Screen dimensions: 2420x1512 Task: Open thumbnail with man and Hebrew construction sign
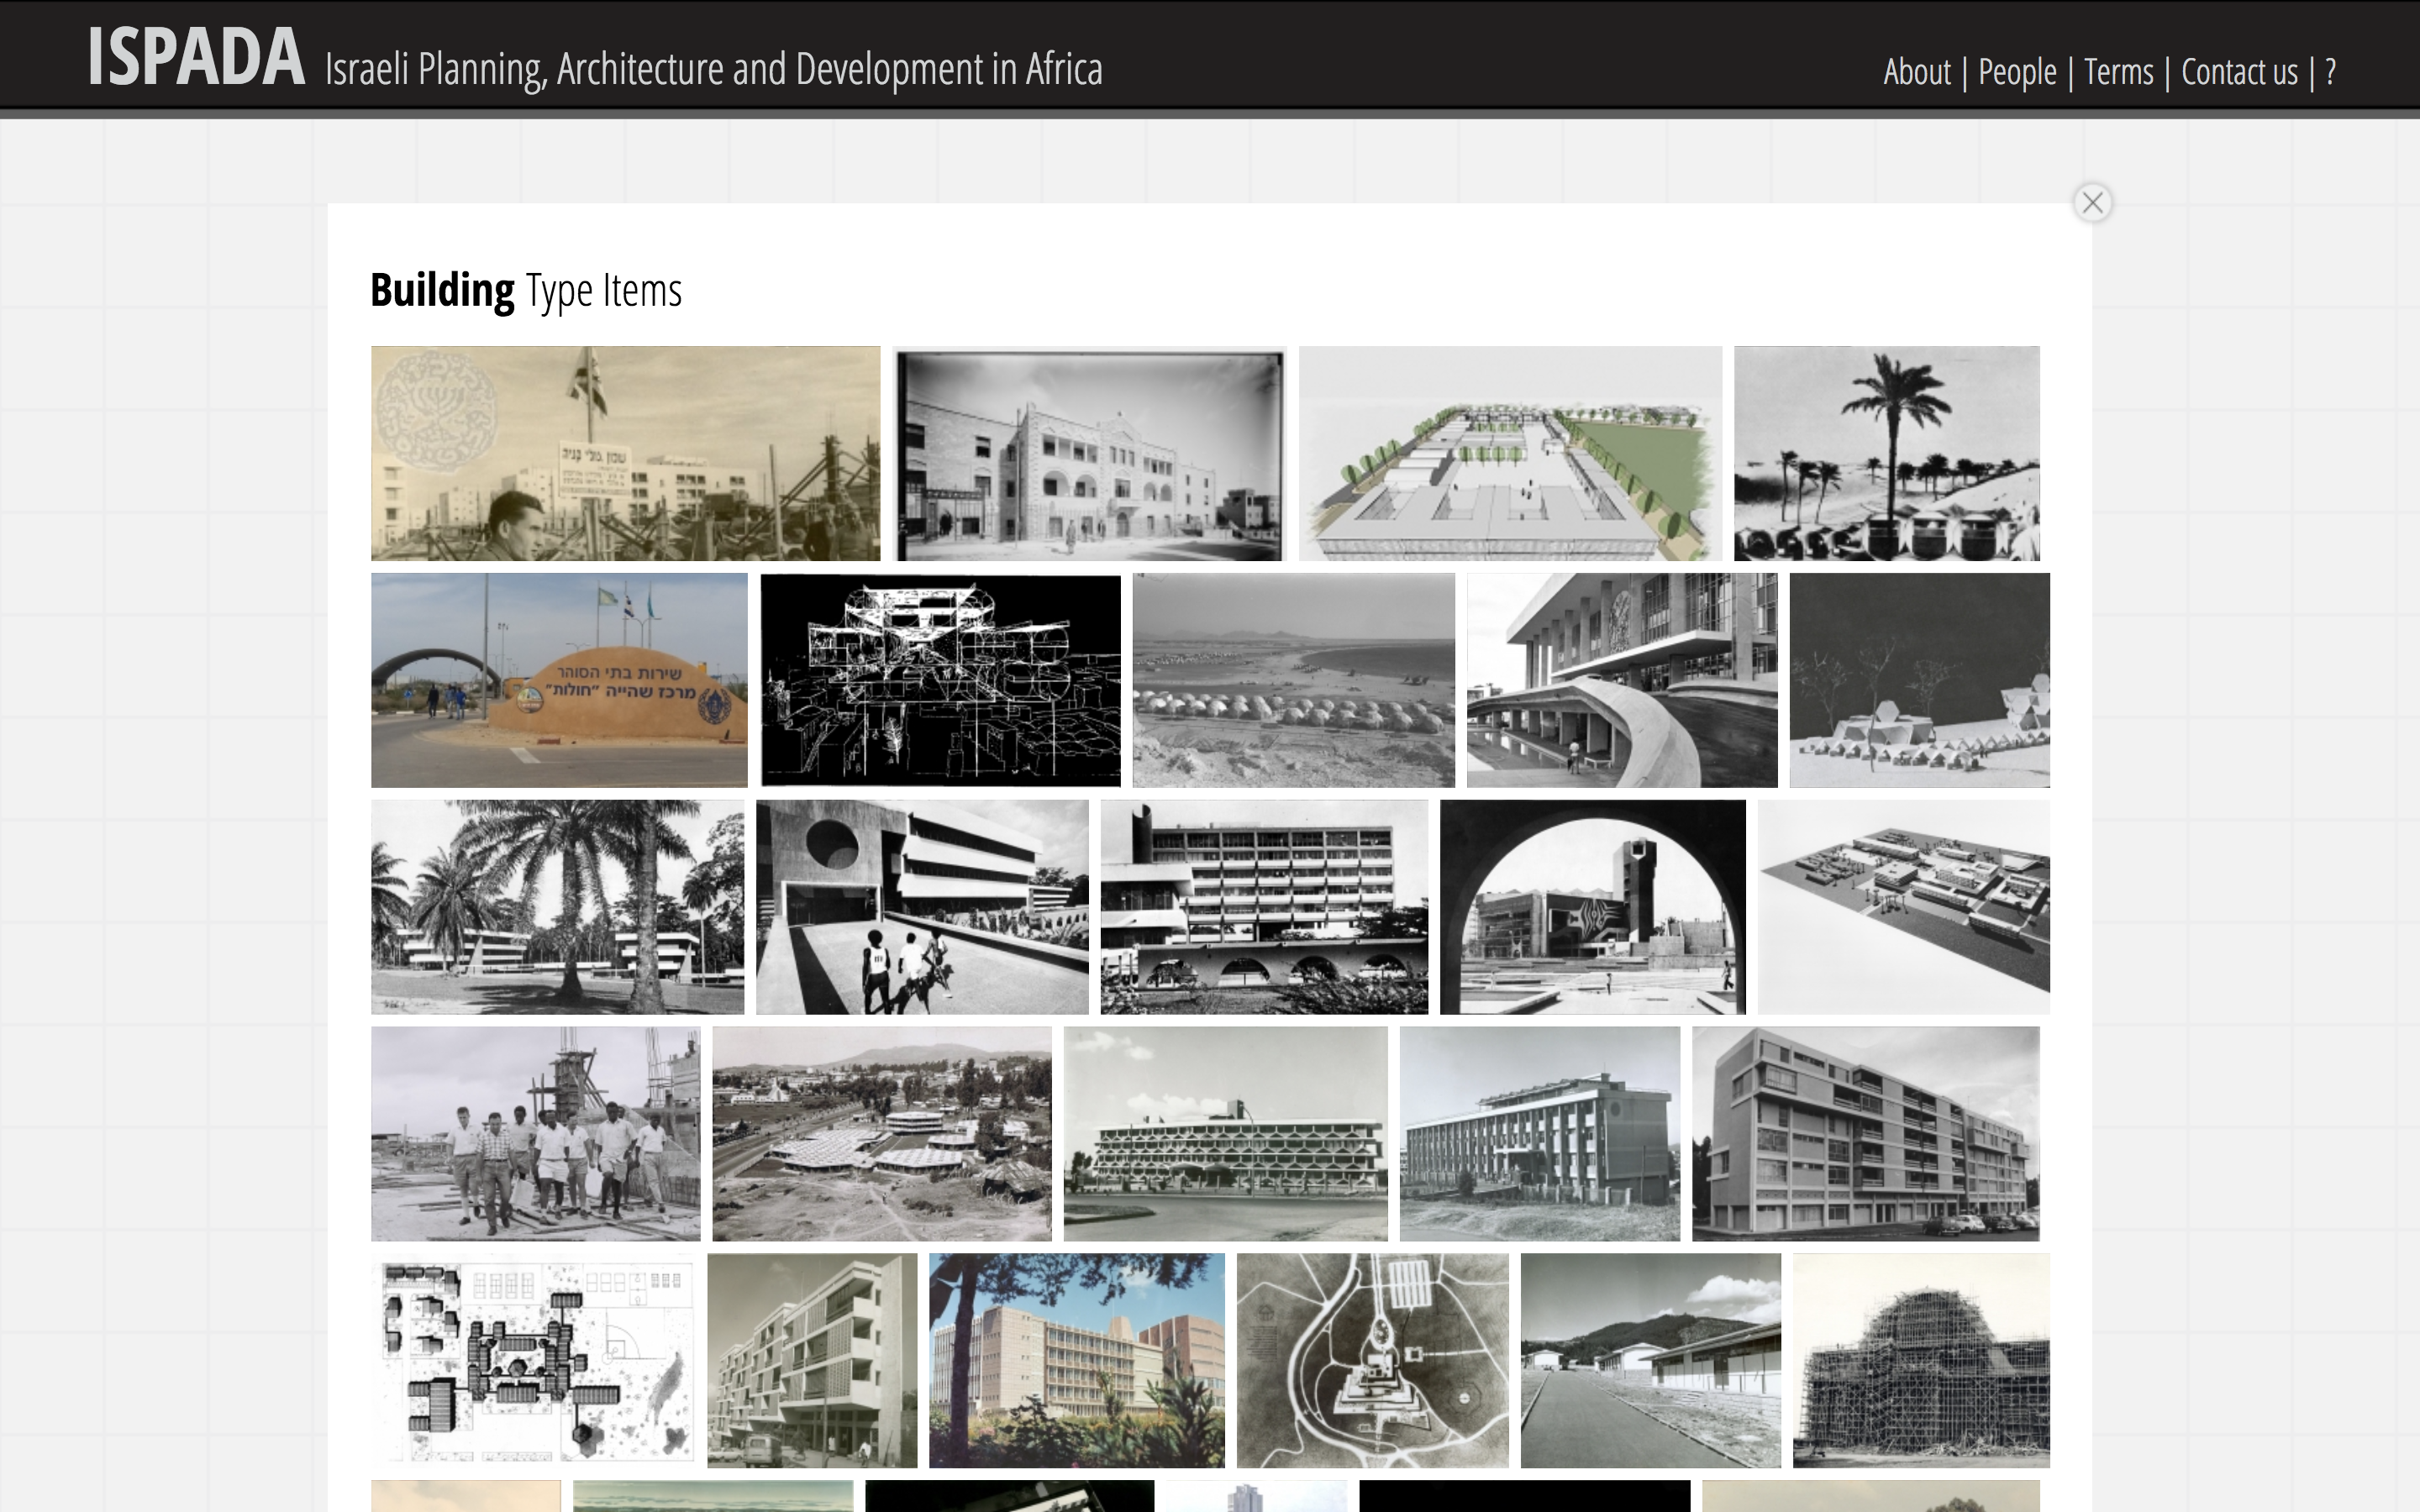[x=625, y=453]
